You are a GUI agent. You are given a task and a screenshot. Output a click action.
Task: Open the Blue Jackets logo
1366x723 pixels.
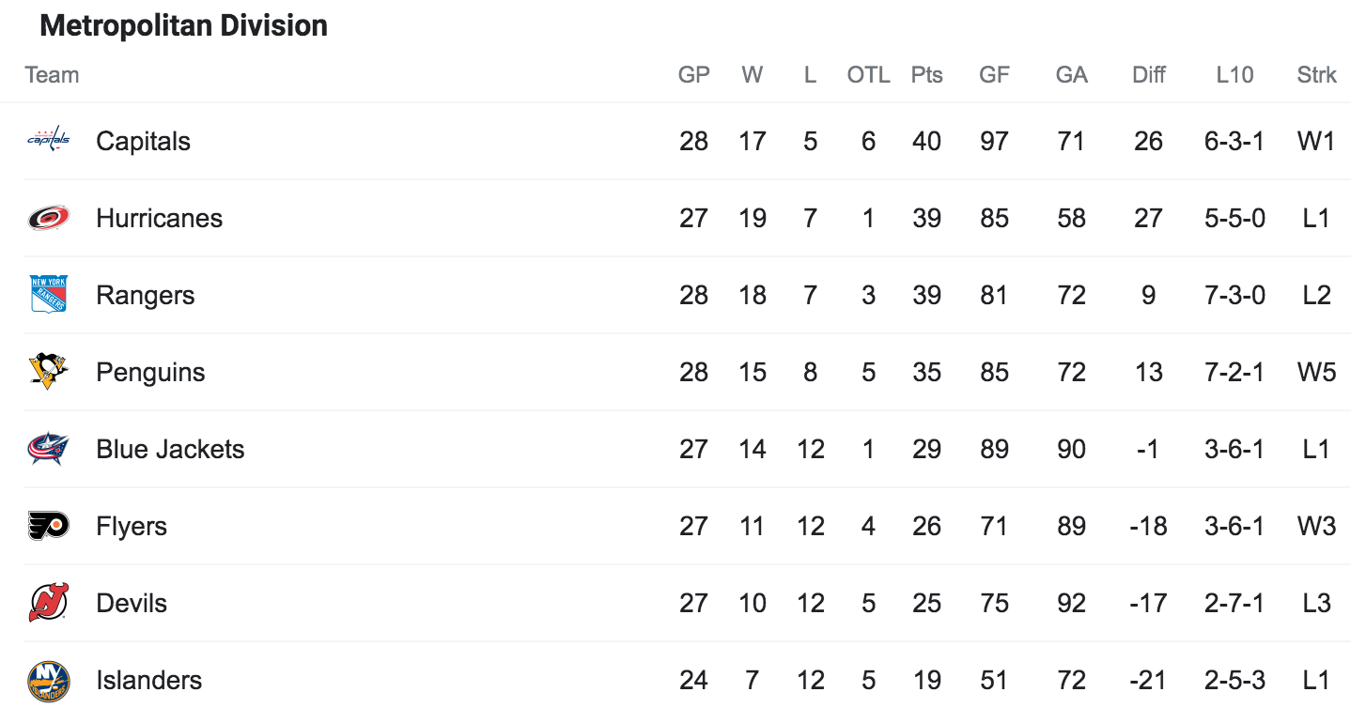coord(48,449)
